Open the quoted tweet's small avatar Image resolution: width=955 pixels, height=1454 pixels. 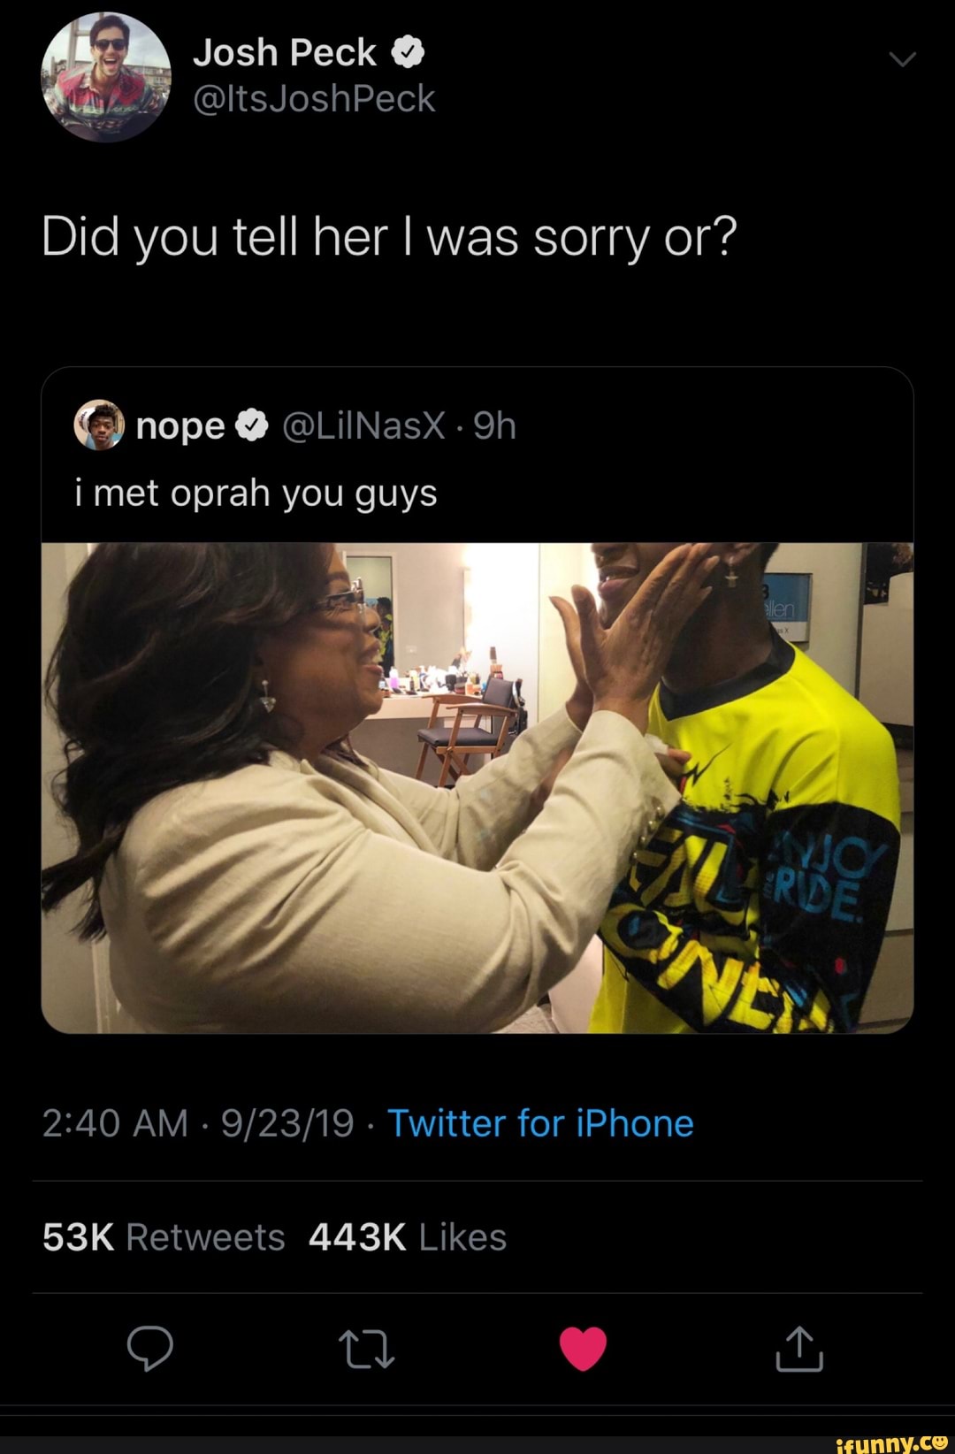pyautogui.click(x=99, y=425)
